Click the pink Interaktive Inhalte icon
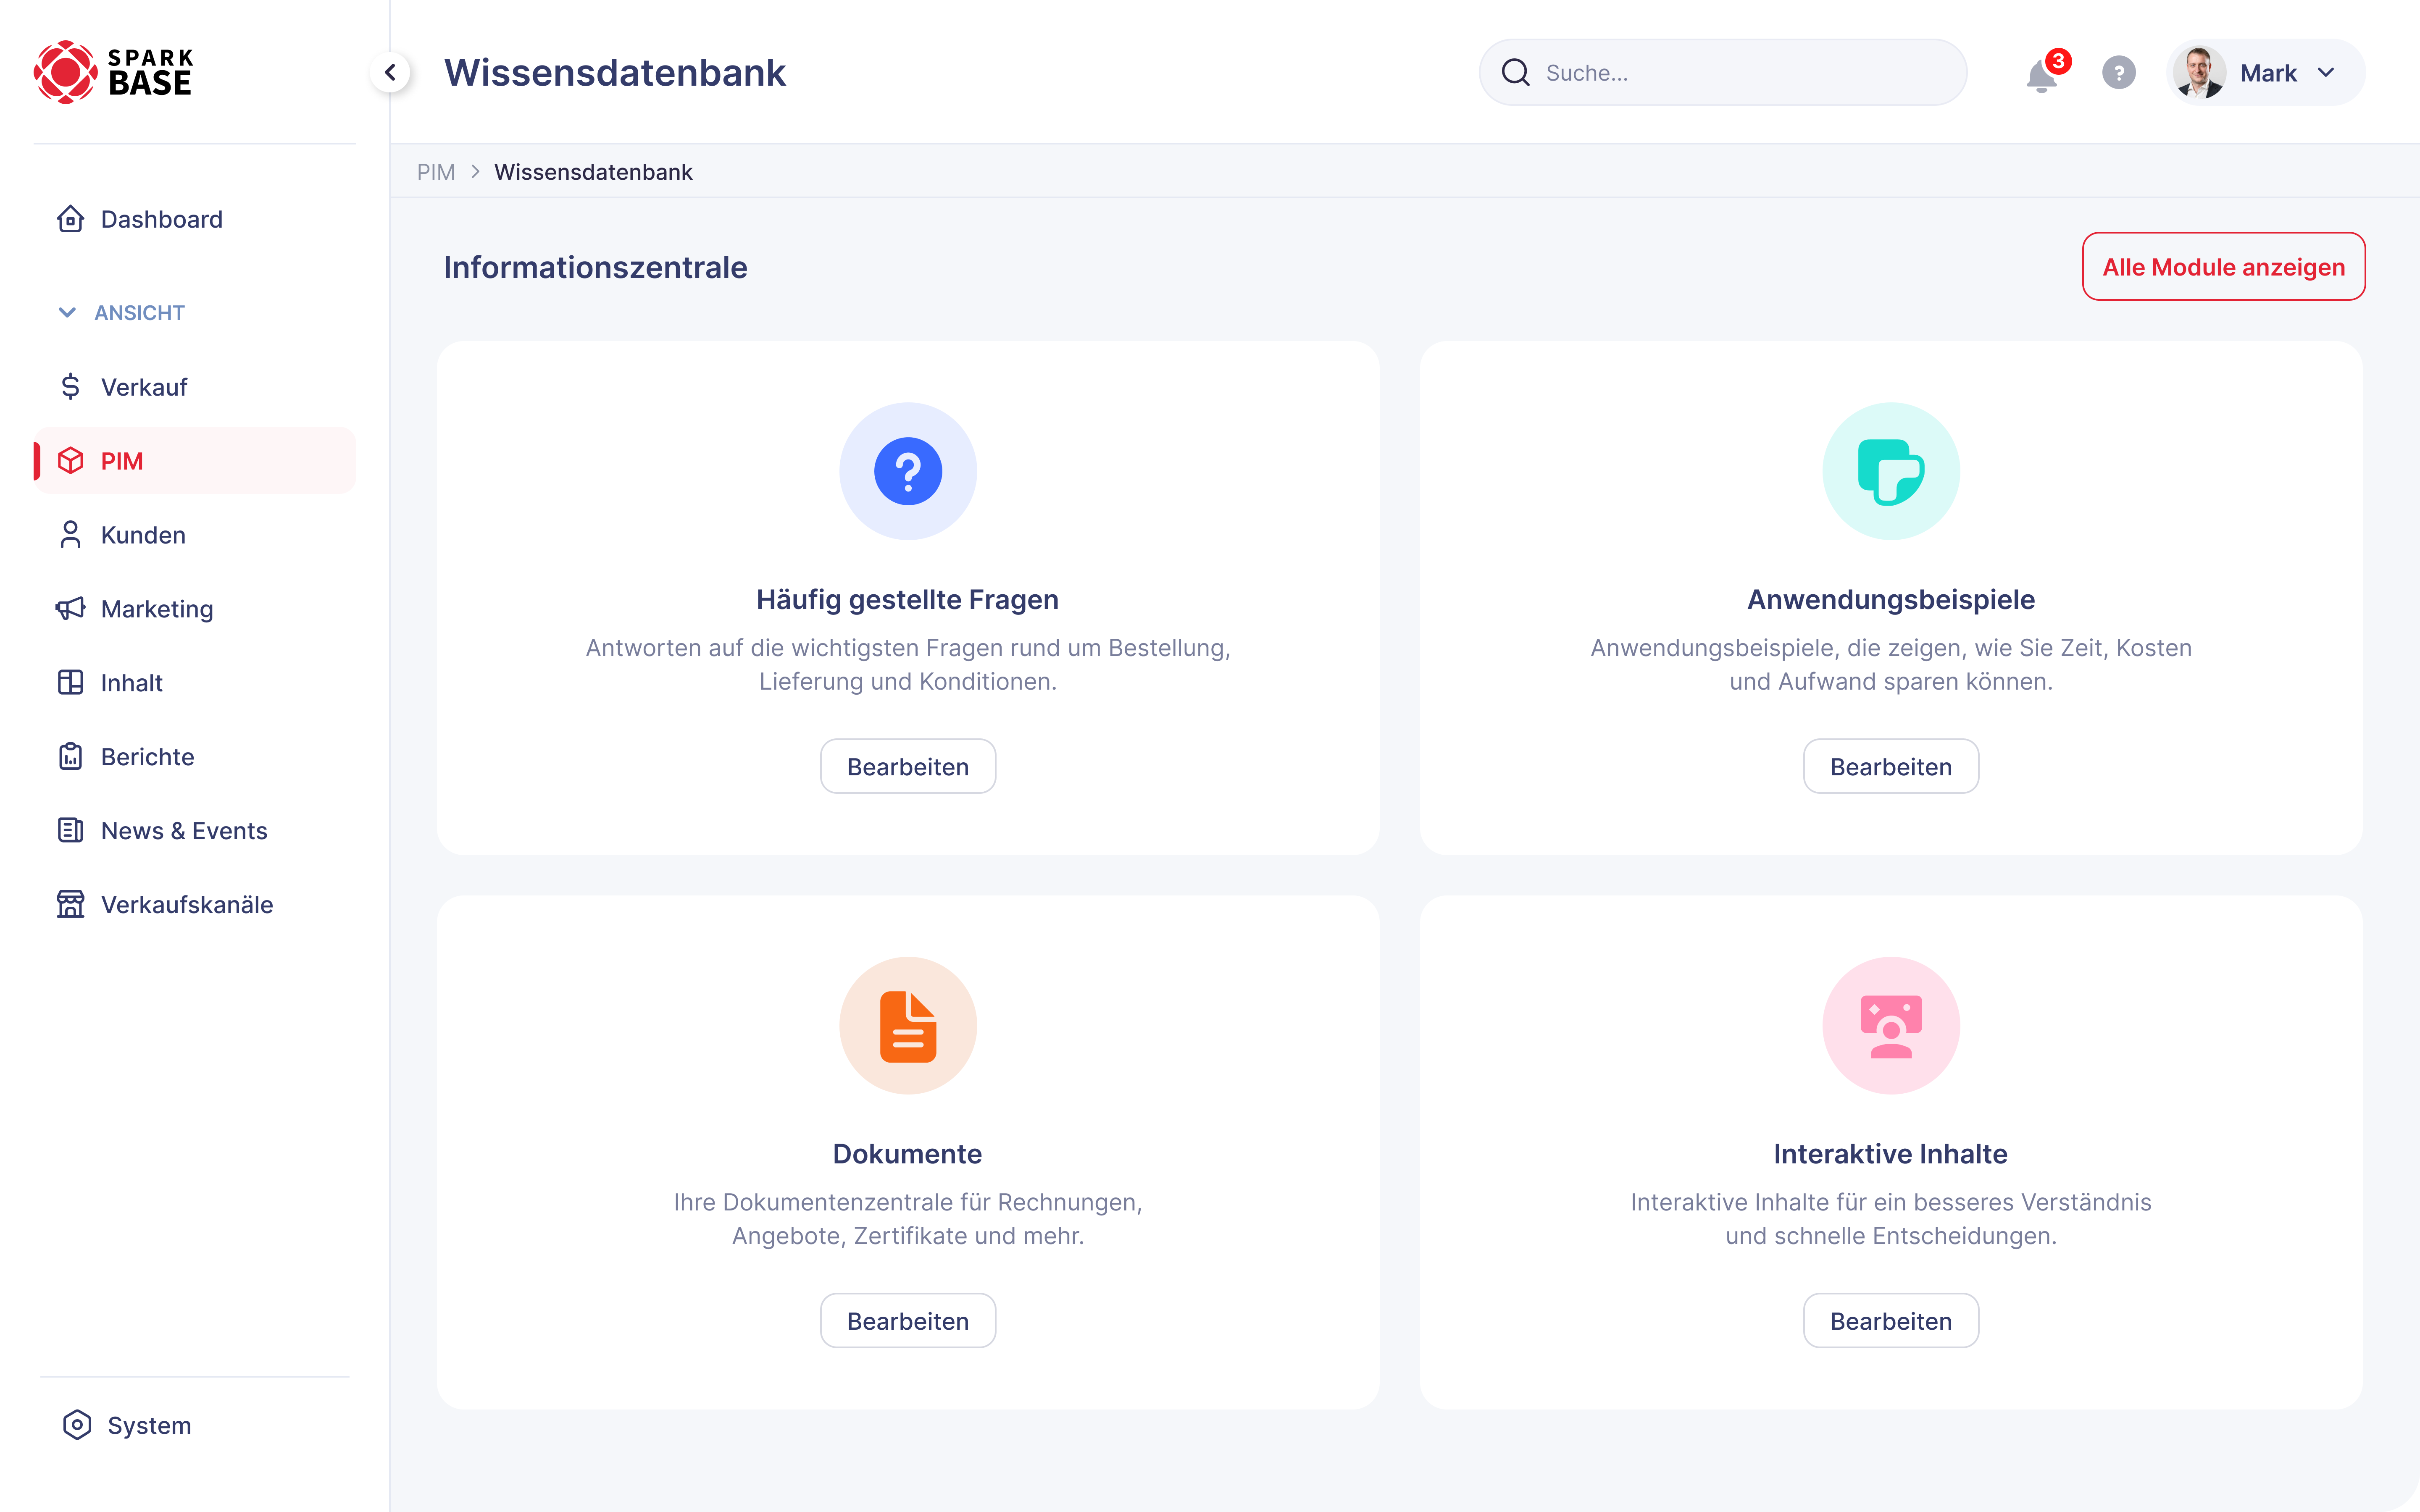Viewport: 2420px width, 1512px height. pos(1890,1026)
